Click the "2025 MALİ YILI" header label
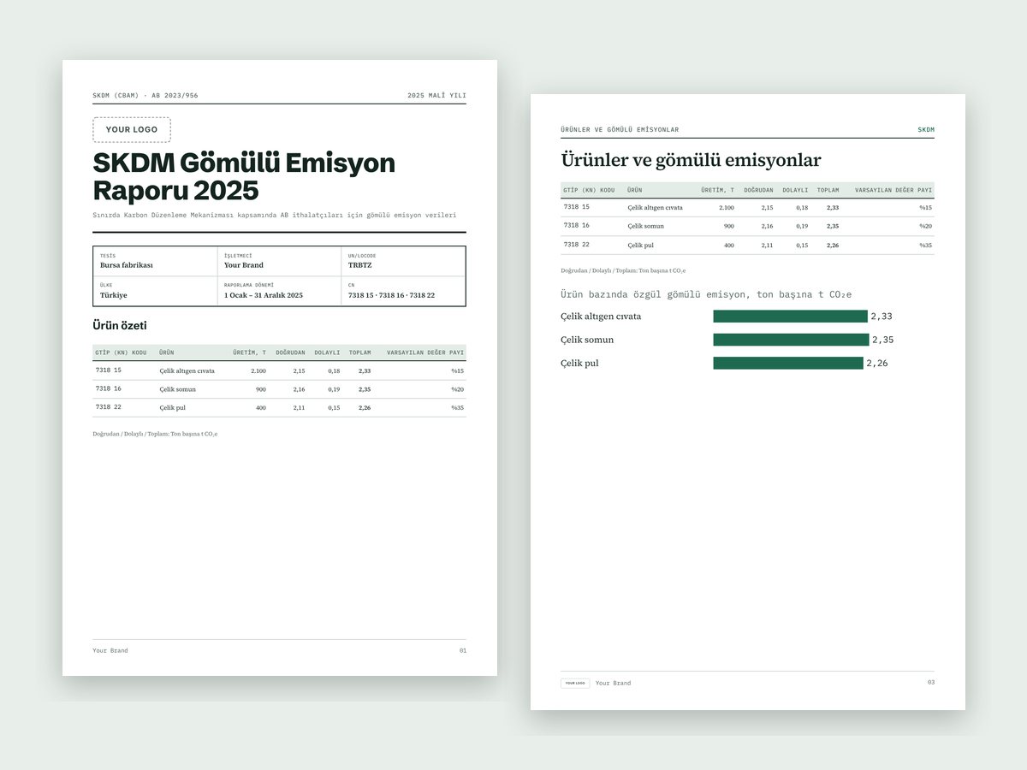The width and height of the screenshot is (1027, 770). coord(436,96)
